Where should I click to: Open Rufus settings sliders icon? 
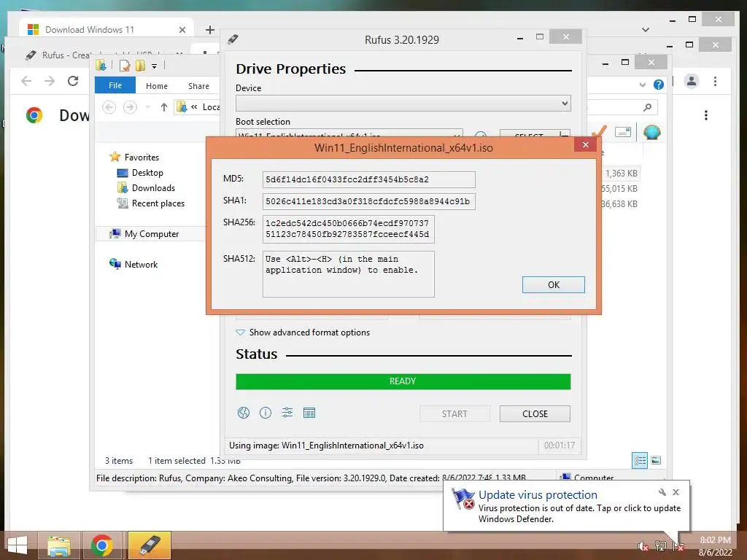[287, 413]
